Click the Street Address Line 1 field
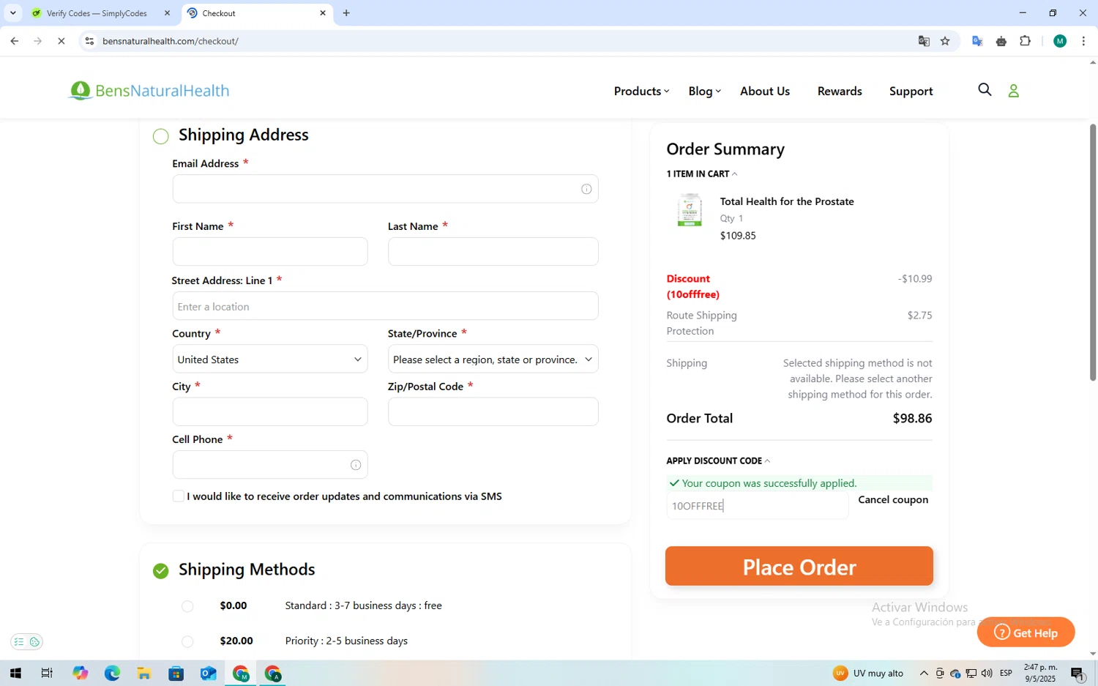This screenshot has height=686, width=1098. (385, 306)
